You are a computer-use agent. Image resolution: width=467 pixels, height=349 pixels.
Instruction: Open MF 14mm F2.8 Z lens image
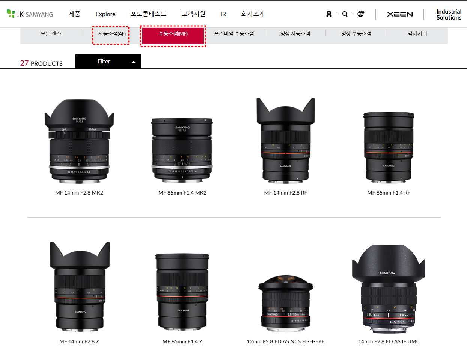[x=80, y=286]
